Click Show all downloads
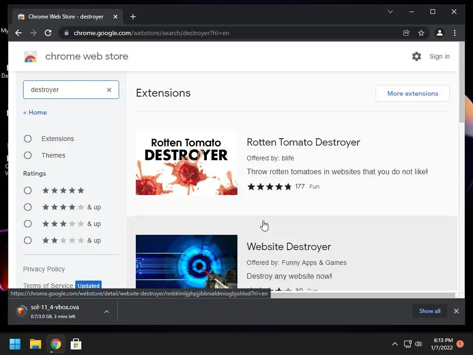Image resolution: width=473 pixels, height=355 pixels. click(430, 311)
